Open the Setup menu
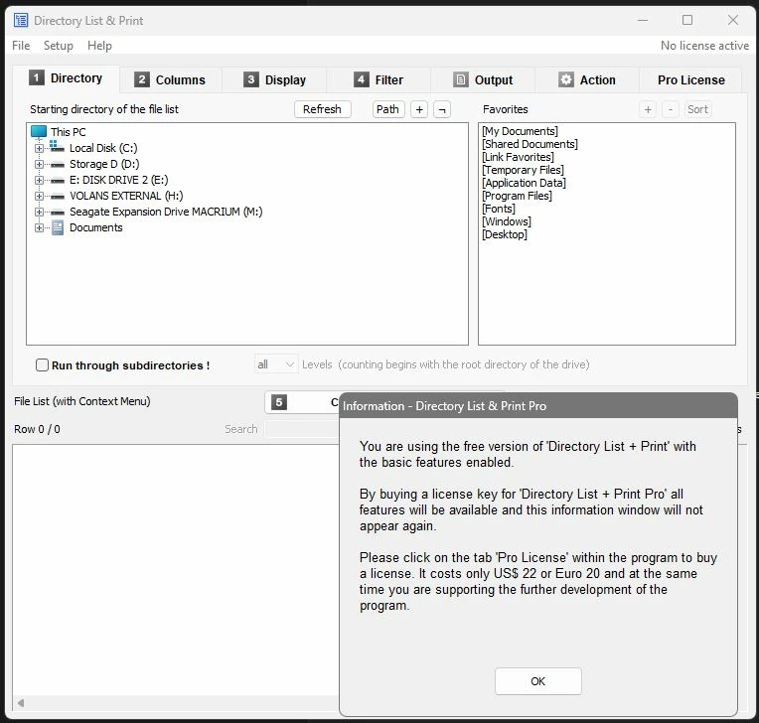 58,46
